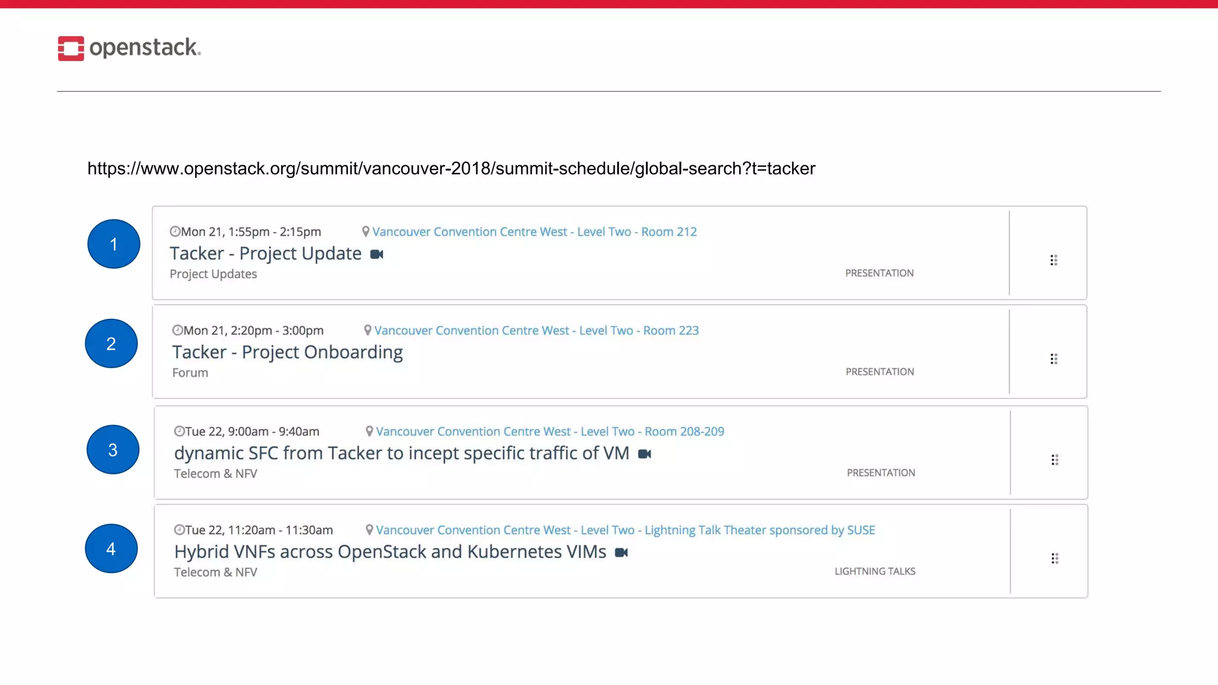Open dynamic SFC from Tacker session title
Screen dimensions: 1218x685
tap(401, 454)
